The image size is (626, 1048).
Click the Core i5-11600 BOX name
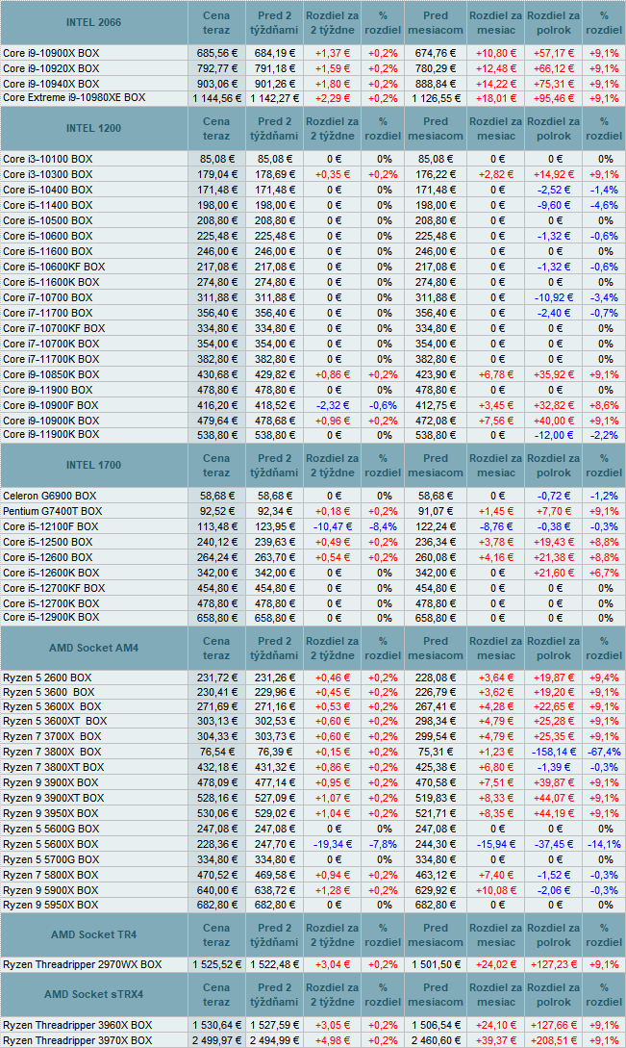[x=48, y=251]
